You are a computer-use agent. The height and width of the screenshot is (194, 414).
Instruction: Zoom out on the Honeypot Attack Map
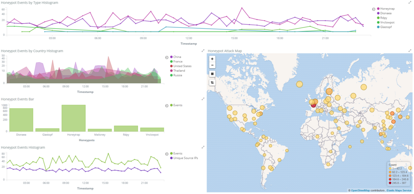pos(212,65)
